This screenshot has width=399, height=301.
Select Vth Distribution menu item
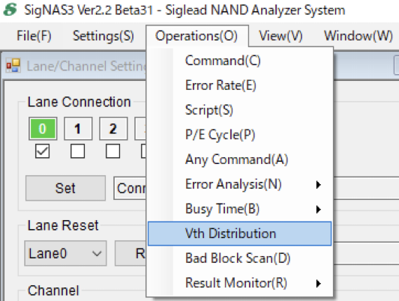pyautogui.click(x=240, y=234)
